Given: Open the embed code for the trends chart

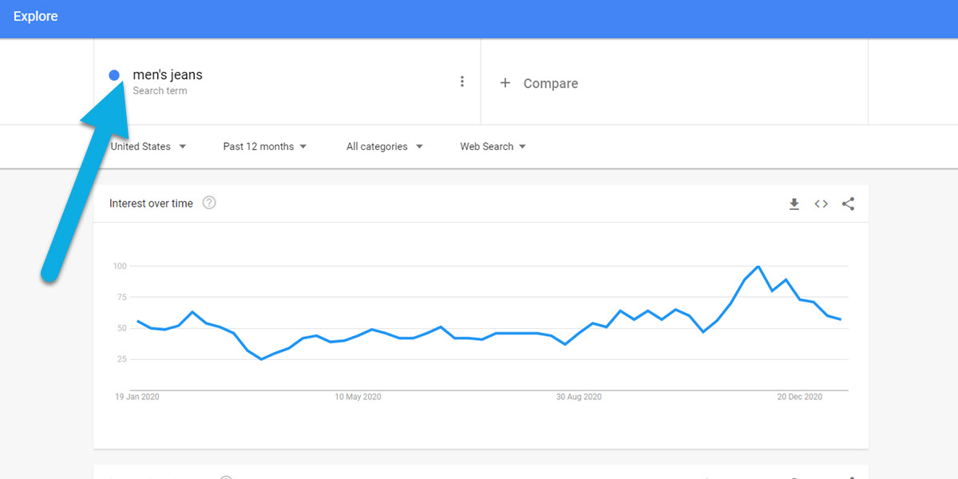Looking at the screenshot, I should 821,204.
